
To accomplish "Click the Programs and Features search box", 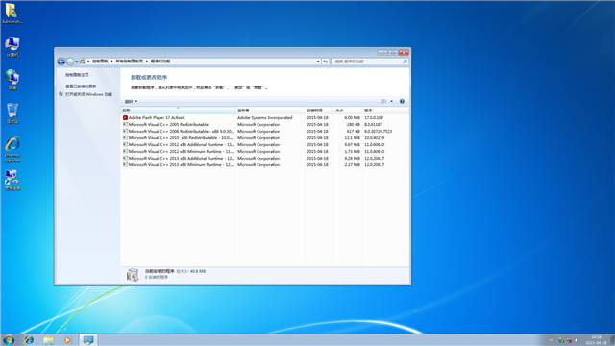I will (x=370, y=62).
